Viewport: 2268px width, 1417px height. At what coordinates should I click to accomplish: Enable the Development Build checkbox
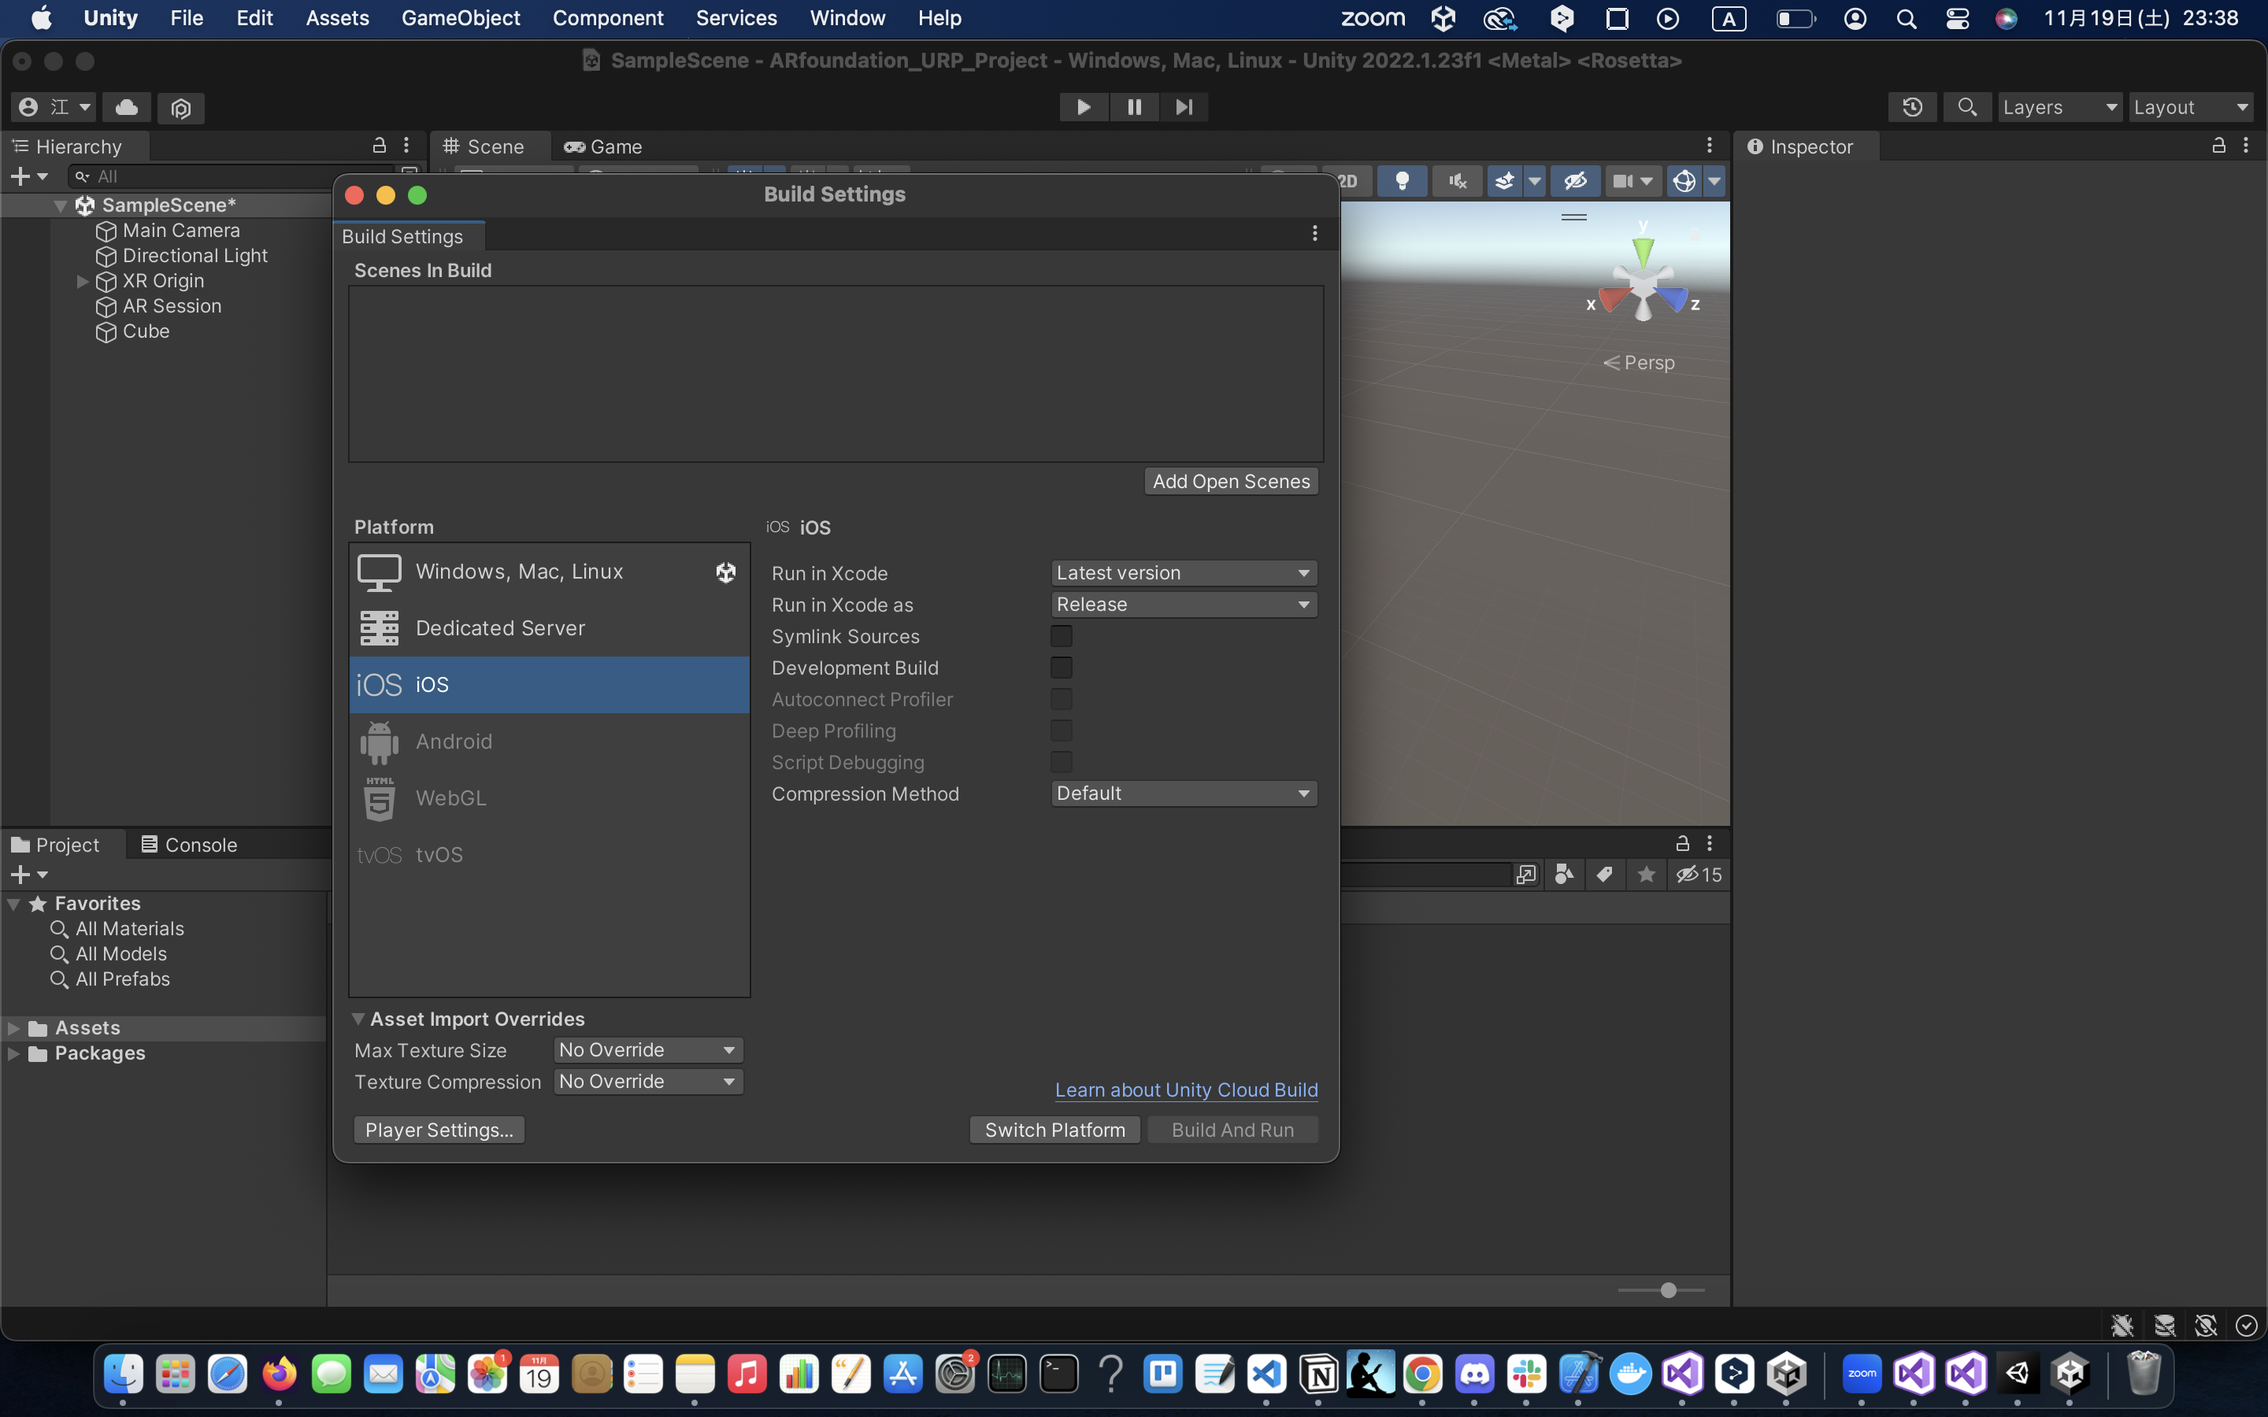[x=1060, y=668]
